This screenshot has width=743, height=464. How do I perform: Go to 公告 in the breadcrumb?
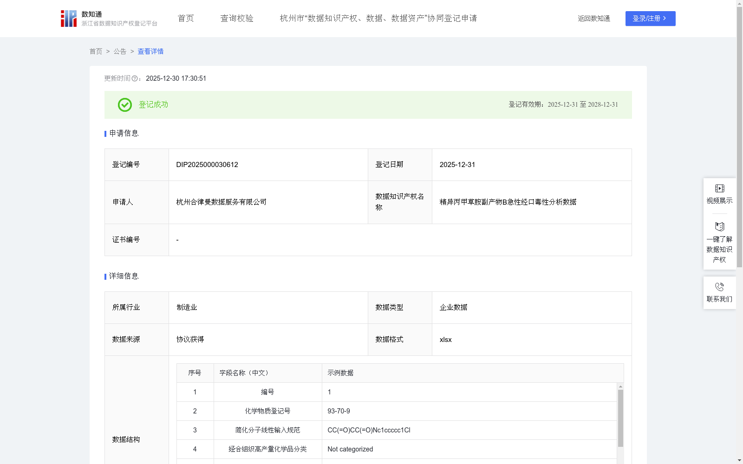click(x=120, y=52)
